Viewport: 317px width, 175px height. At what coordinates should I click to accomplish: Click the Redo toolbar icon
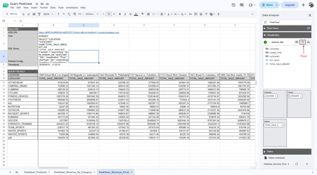[x=28, y=14]
